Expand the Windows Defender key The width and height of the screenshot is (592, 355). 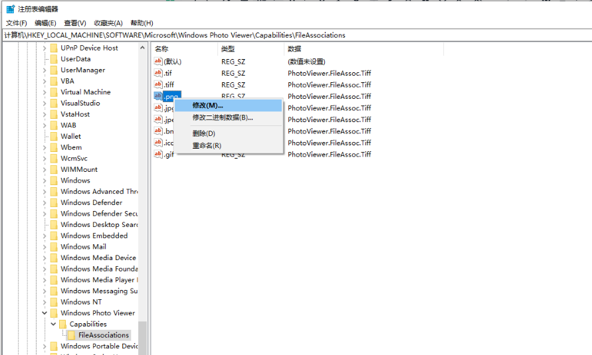[45, 203]
